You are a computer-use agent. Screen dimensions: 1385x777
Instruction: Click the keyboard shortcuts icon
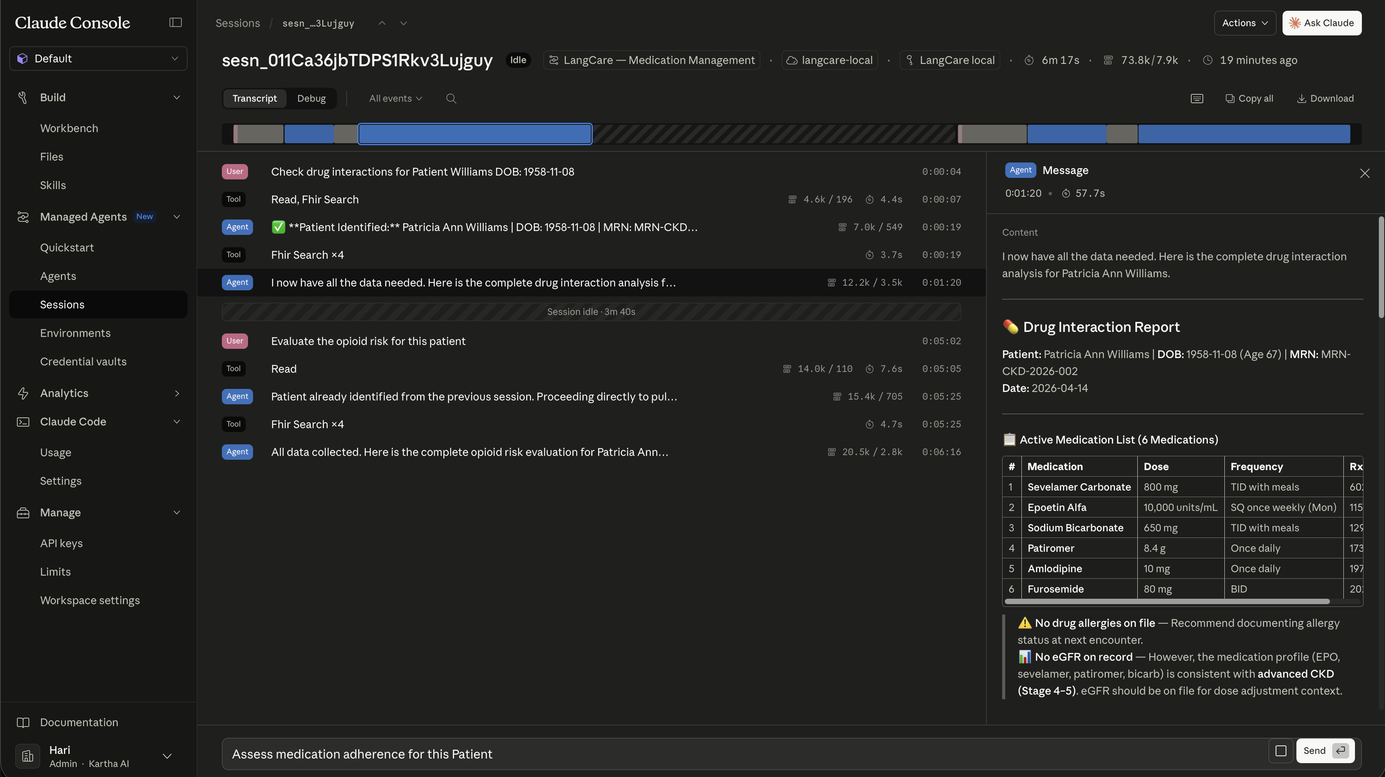[1197, 98]
